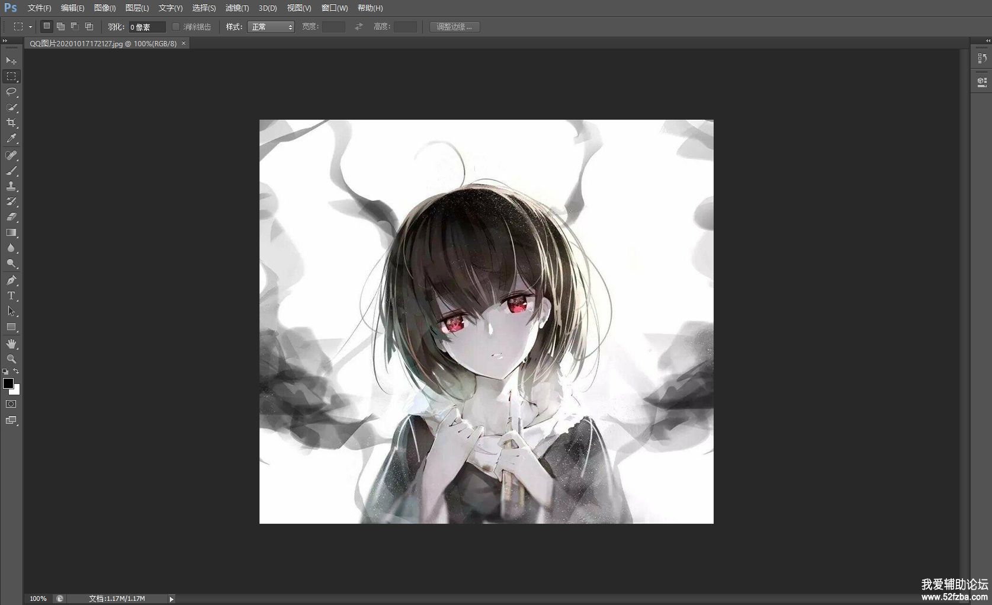Select the Clone Stamp tool
The height and width of the screenshot is (605, 992).
[11, 186]
